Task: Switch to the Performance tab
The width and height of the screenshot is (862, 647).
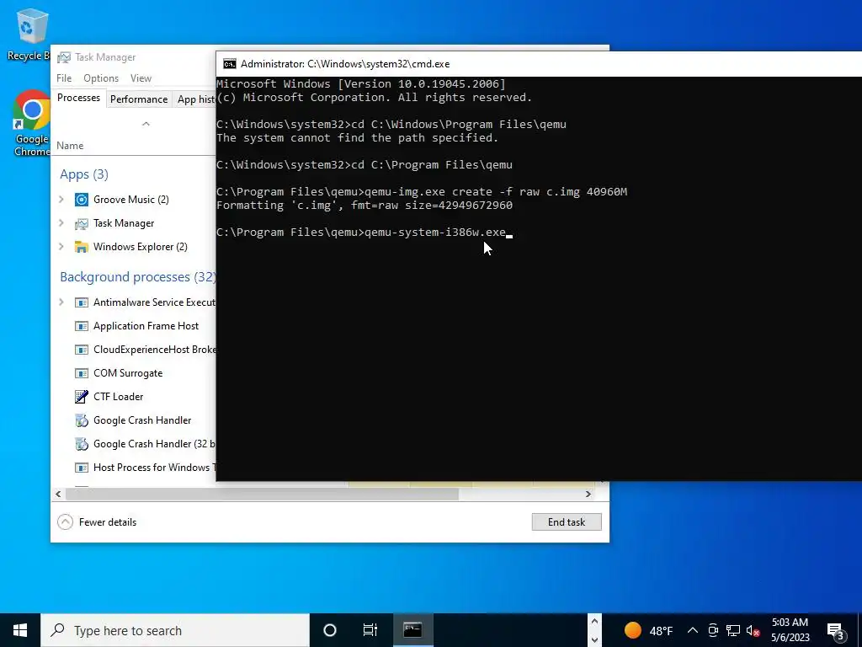Action: (139, 99)
